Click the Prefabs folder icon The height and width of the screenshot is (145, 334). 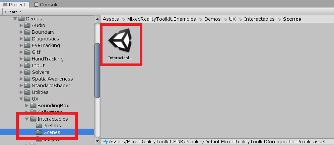[x=39, y=126]
